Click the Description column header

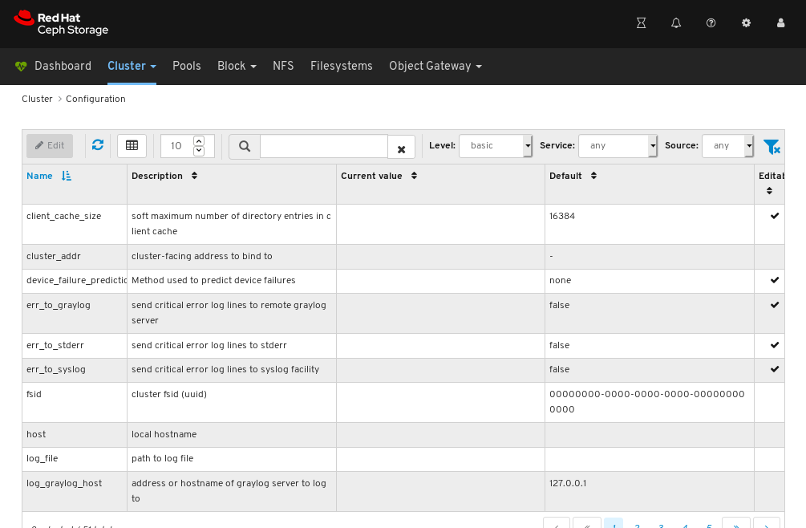156,176
